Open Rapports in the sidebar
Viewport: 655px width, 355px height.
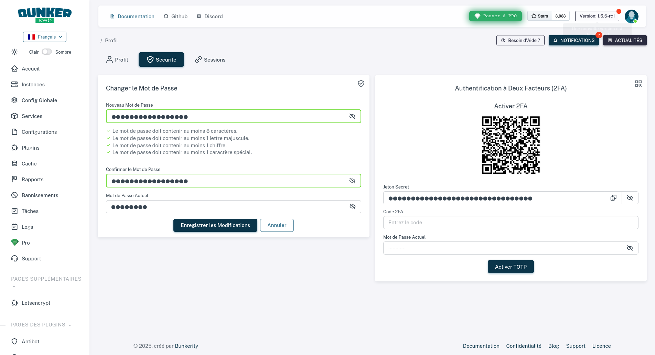click(x=32, y=179)
